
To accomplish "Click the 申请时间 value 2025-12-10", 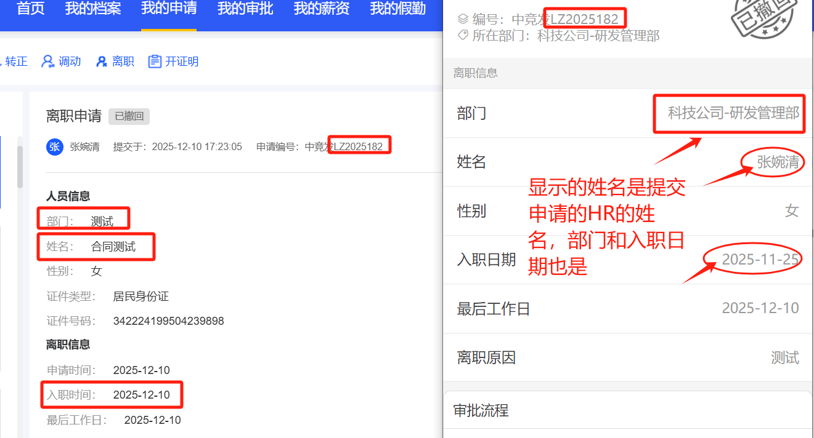I will pyautogui.click(x=142, y=370).
